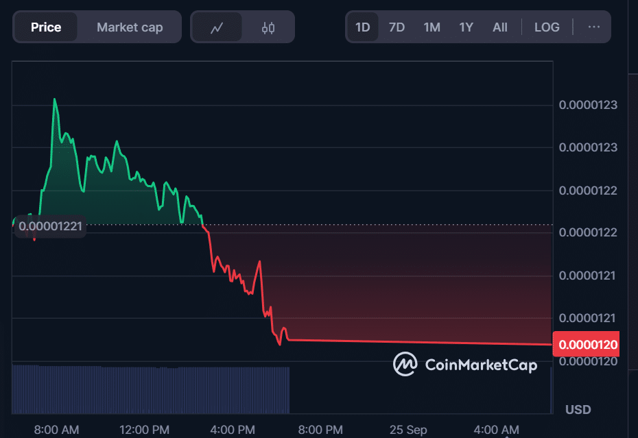Screen dimensions: 638x438
Task: Show the All time range
Action: pos(500,27)
